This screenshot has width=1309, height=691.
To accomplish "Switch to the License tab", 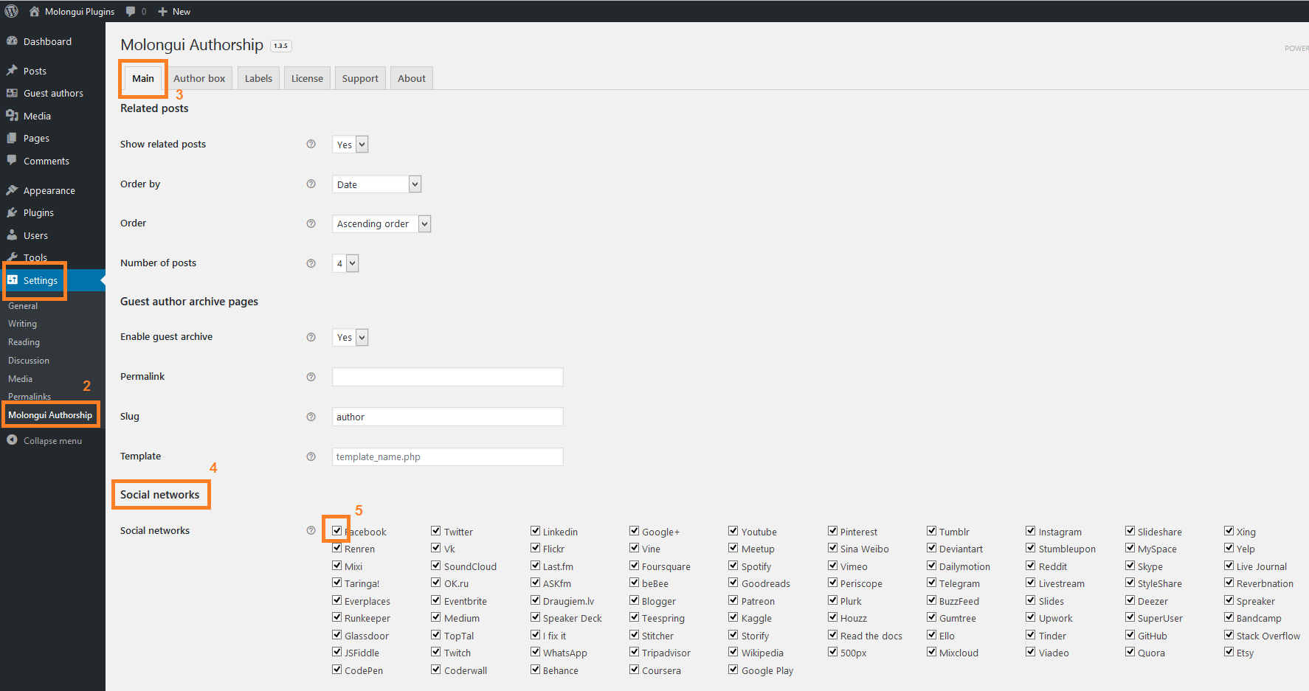I will 307,78.
